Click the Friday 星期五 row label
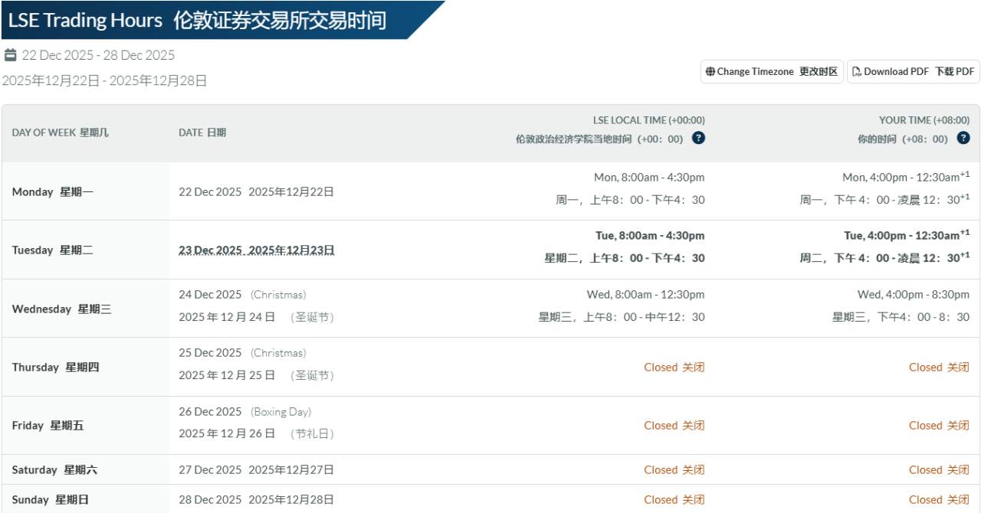This screenshot has width=981, height=513. (48, 426)
